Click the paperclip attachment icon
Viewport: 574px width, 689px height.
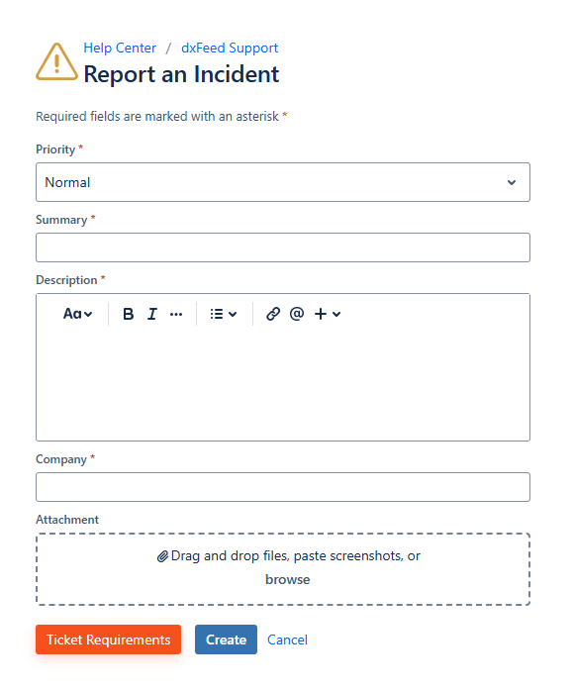tap(162, 556)
